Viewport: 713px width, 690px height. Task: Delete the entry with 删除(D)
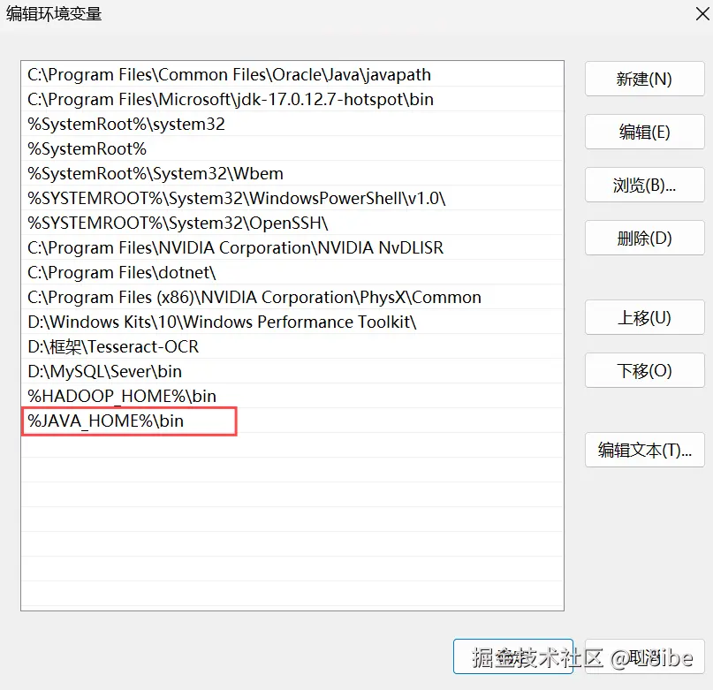pyautogui.click(x=644, y=238)
